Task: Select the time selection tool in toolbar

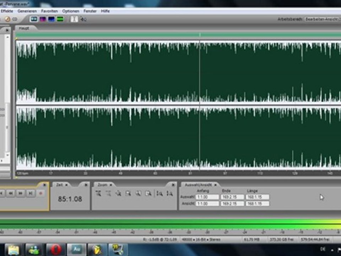Action: click(x=75, y=19)
